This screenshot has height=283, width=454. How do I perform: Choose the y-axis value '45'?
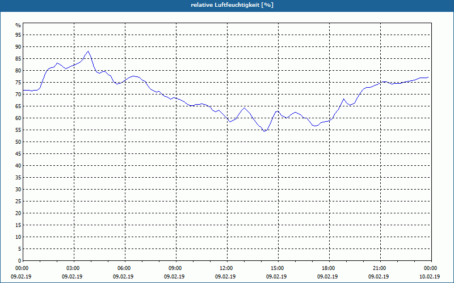[x=18, y=154]
